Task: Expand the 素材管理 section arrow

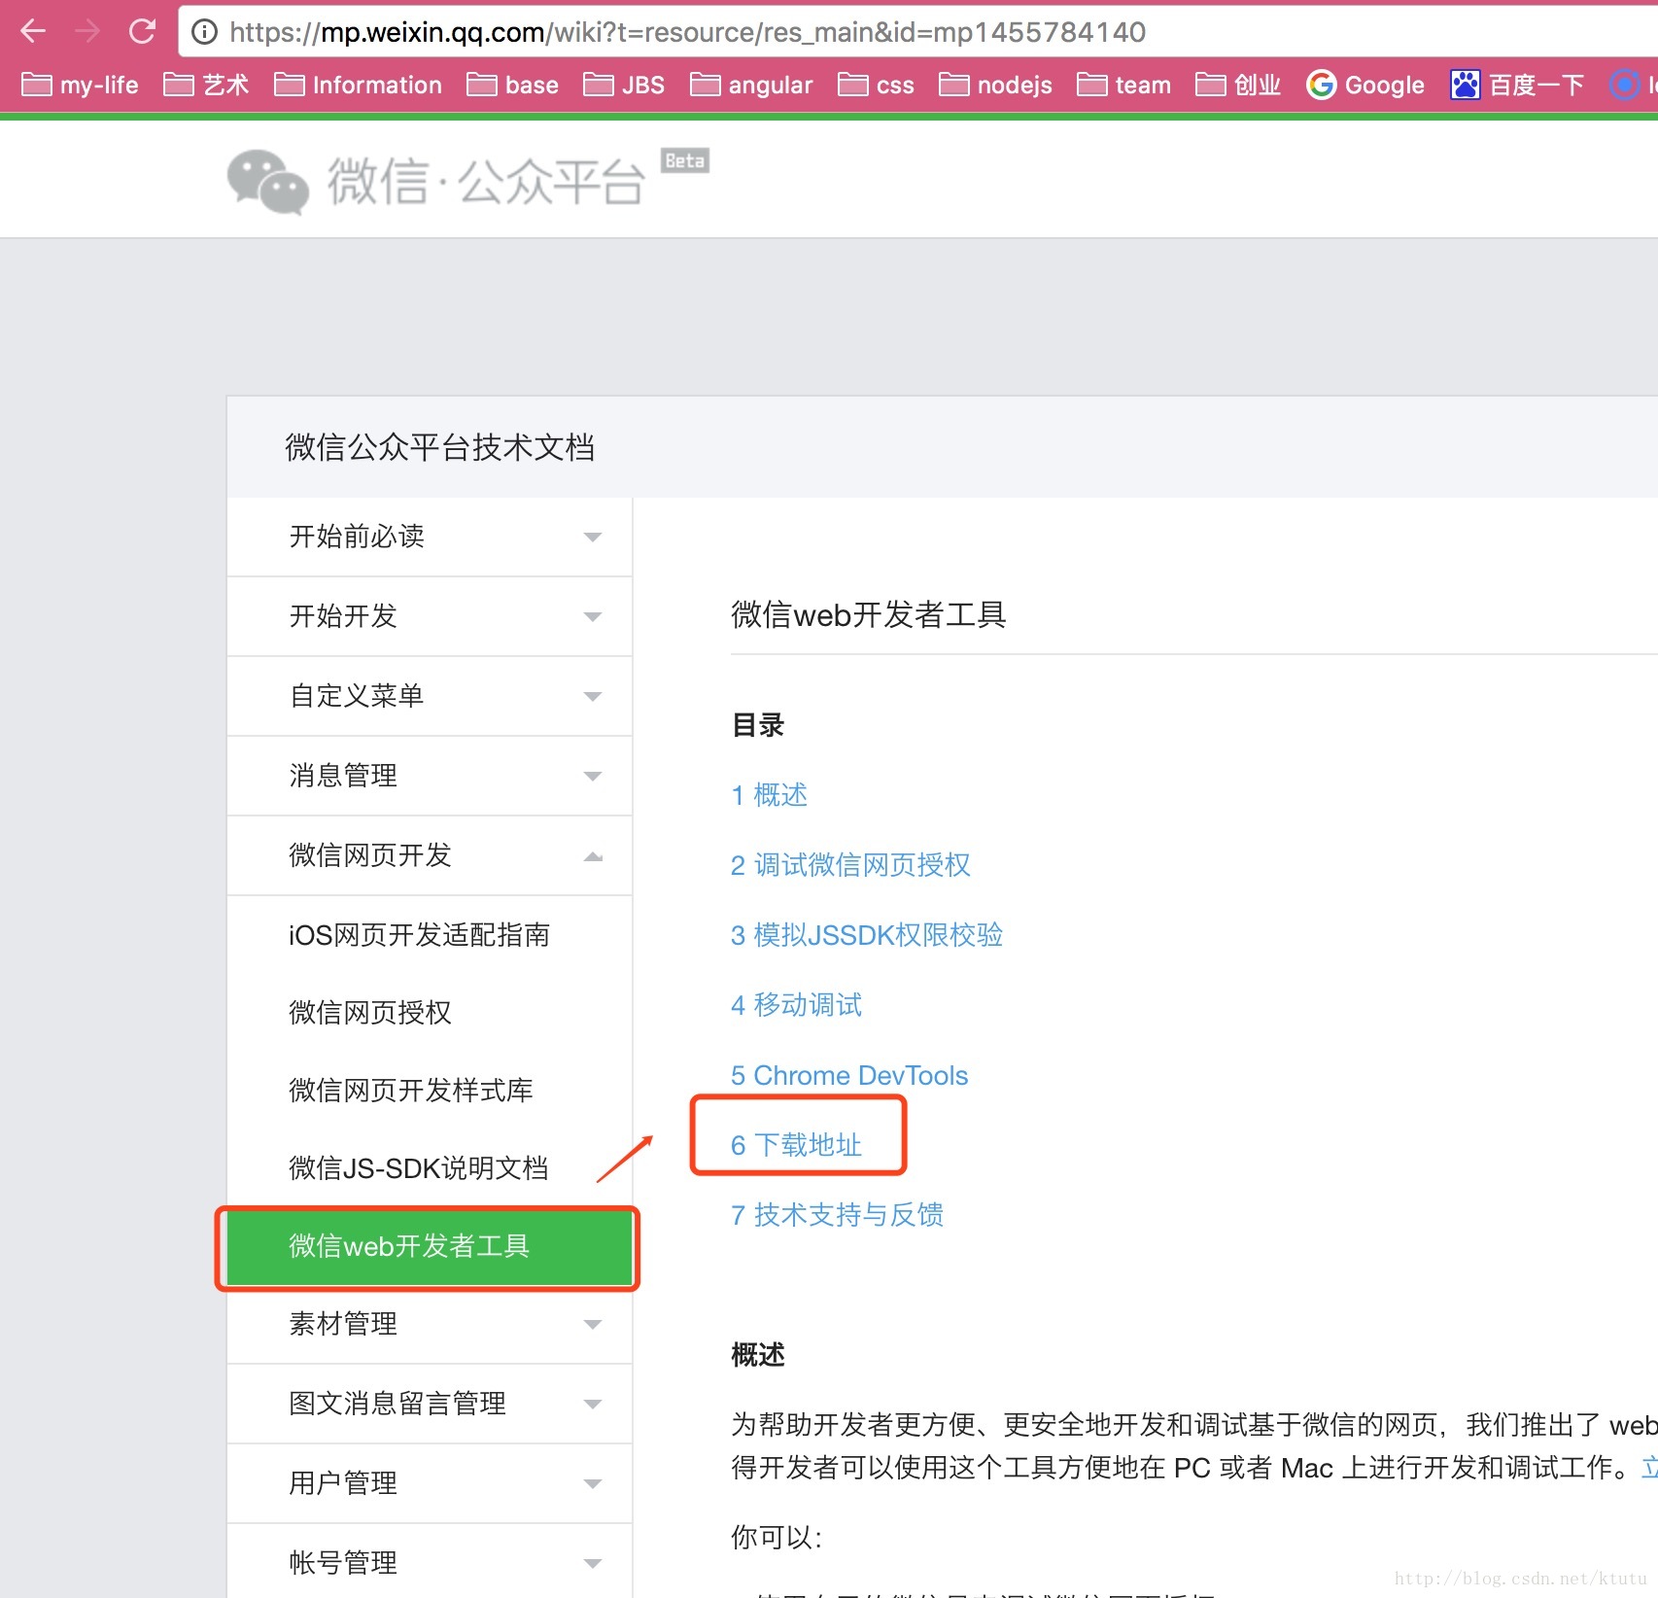Action: (x=593, y=1325)
